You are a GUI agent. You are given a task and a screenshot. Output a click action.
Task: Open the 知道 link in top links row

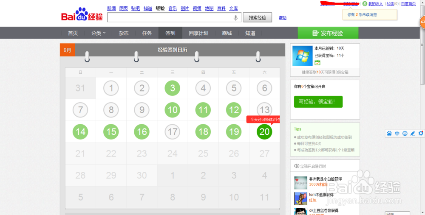point(148,8)
